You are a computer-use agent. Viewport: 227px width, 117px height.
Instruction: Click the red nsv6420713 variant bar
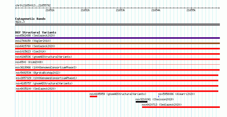click(x=181, y=107)
